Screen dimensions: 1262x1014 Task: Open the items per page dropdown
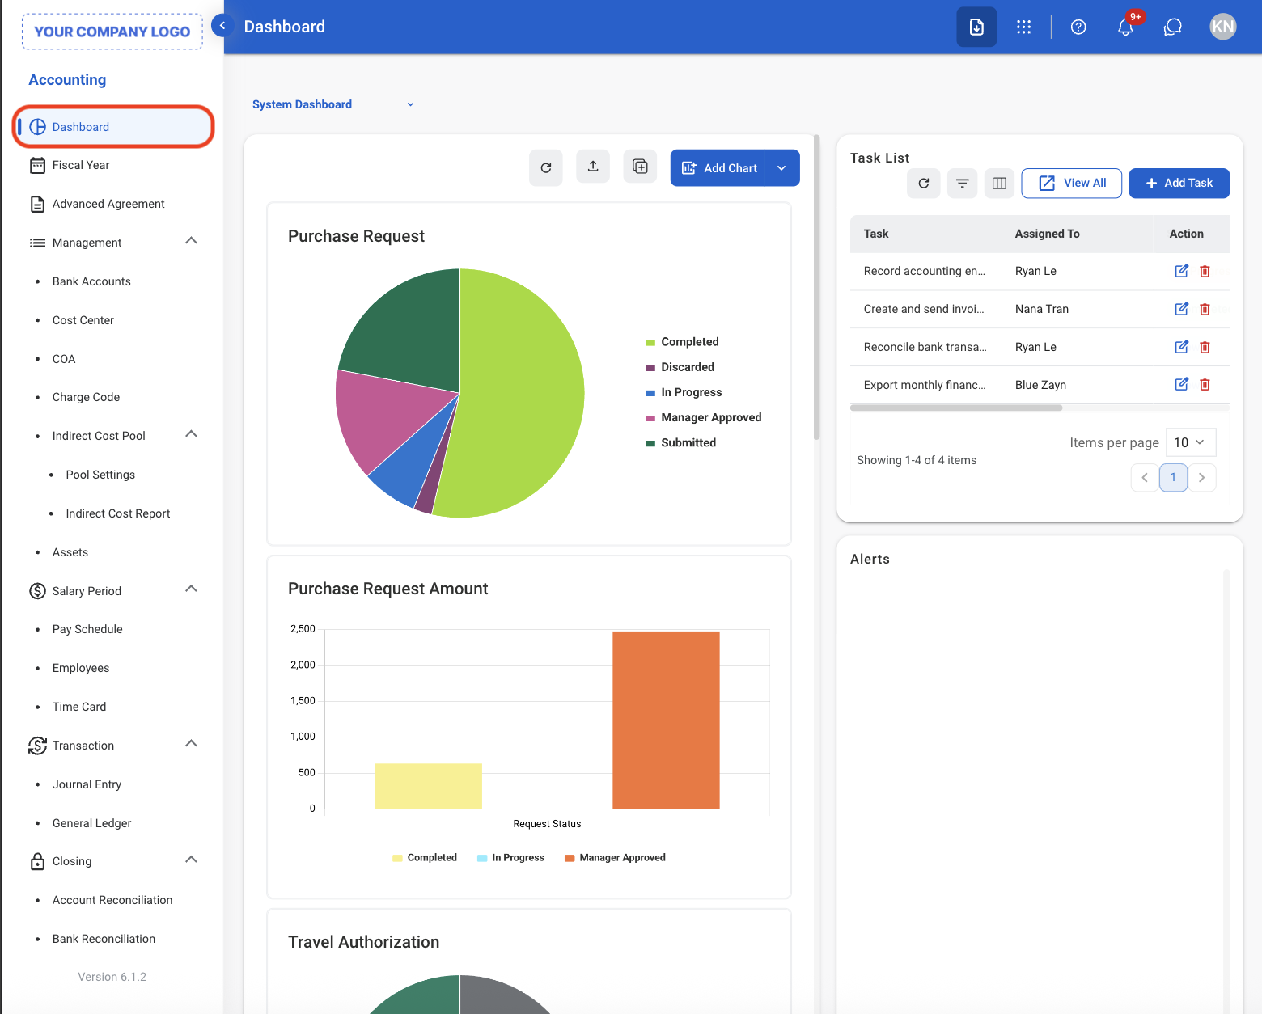pyautogui.click(x=1191, y=442)
